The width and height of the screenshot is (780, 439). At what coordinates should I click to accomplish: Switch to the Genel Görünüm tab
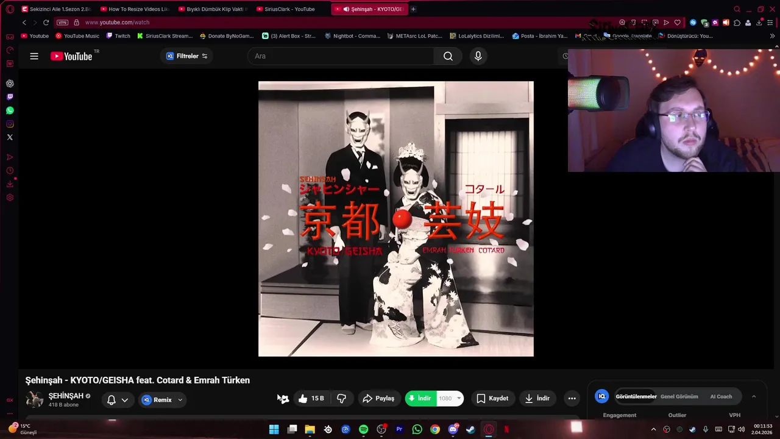pyautogui.click(x=679, y=396)
